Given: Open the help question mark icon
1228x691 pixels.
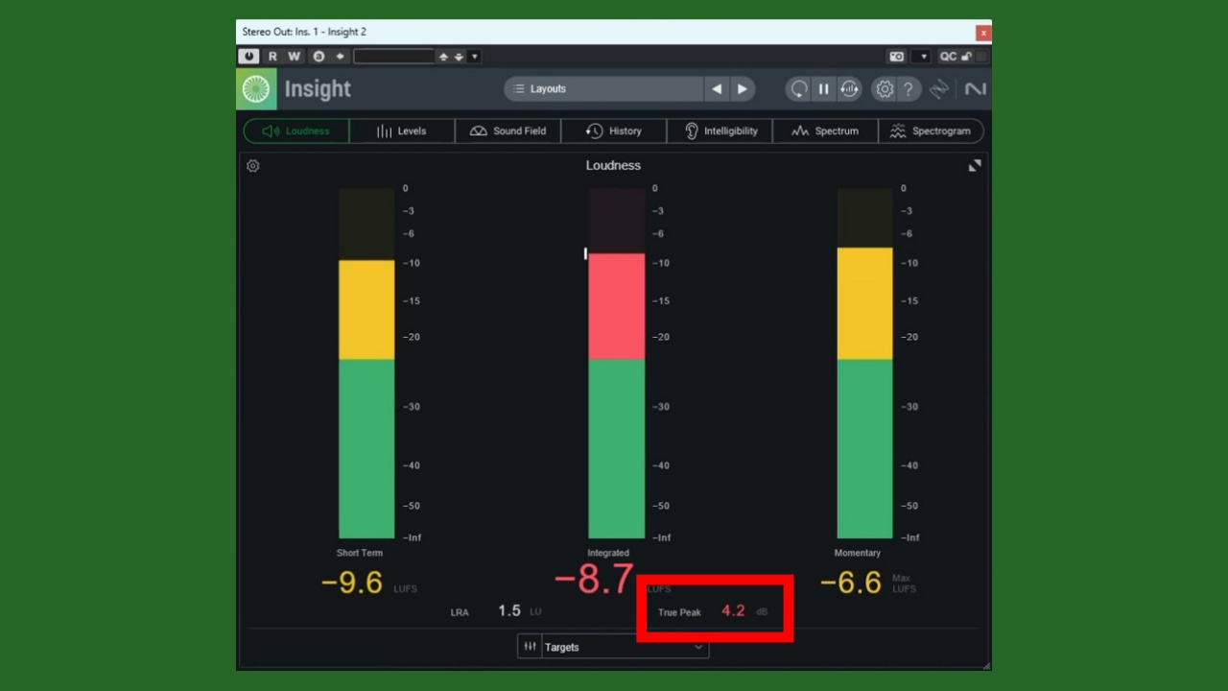Looking at the screenshot, I should click(908, 89).
